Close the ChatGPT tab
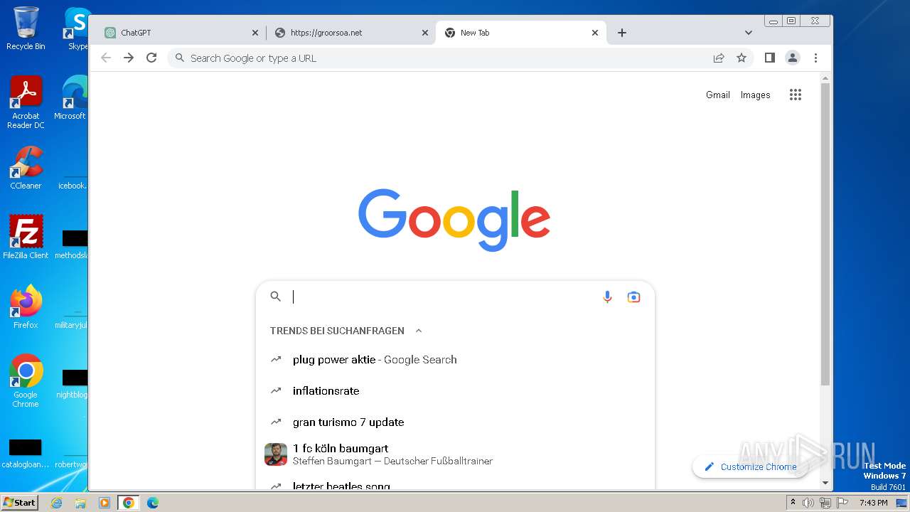The height and width of the screenshot is (512, 910). pos(255,33)
